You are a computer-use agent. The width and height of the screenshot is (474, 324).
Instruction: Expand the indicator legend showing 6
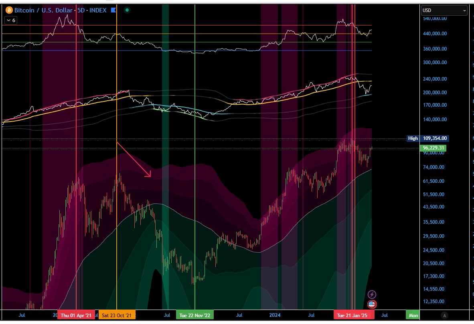pos(11,20)
